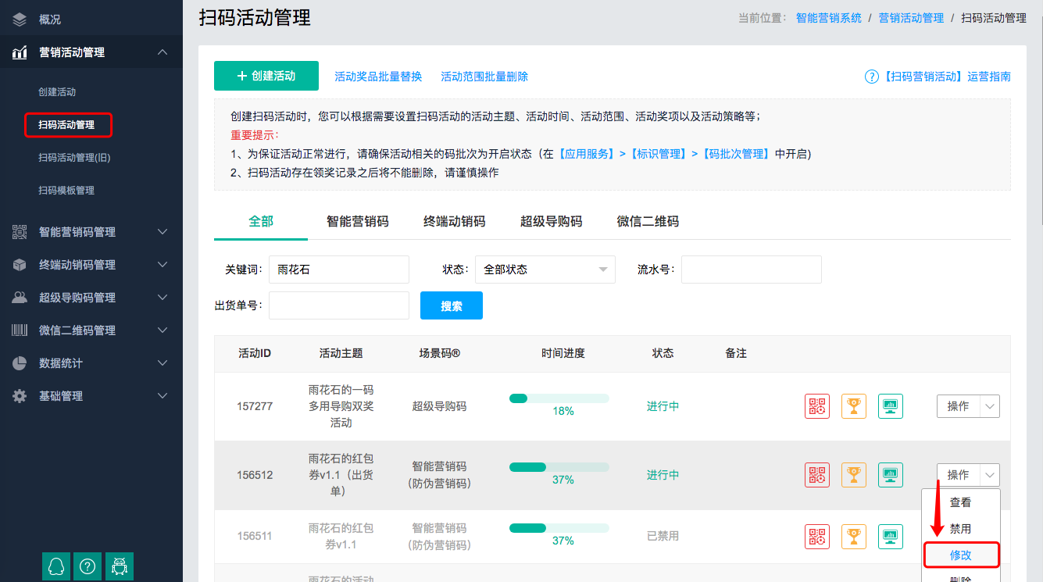The width and height of the screenshot is (1043, 582).
Task: Open the 状态 全部状态 dropdown
Action: [545, 270]
